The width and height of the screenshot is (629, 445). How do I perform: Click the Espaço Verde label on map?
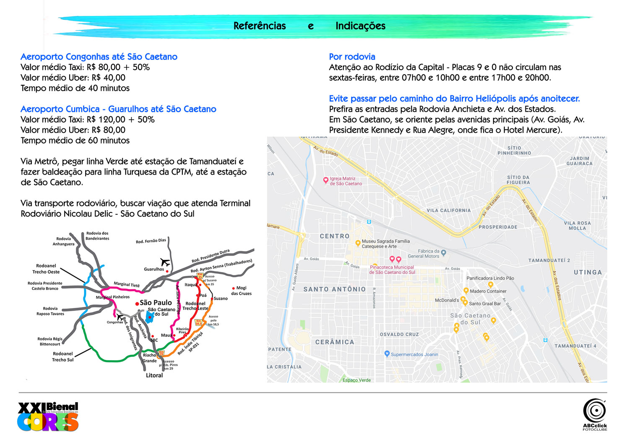pos(356,380)
